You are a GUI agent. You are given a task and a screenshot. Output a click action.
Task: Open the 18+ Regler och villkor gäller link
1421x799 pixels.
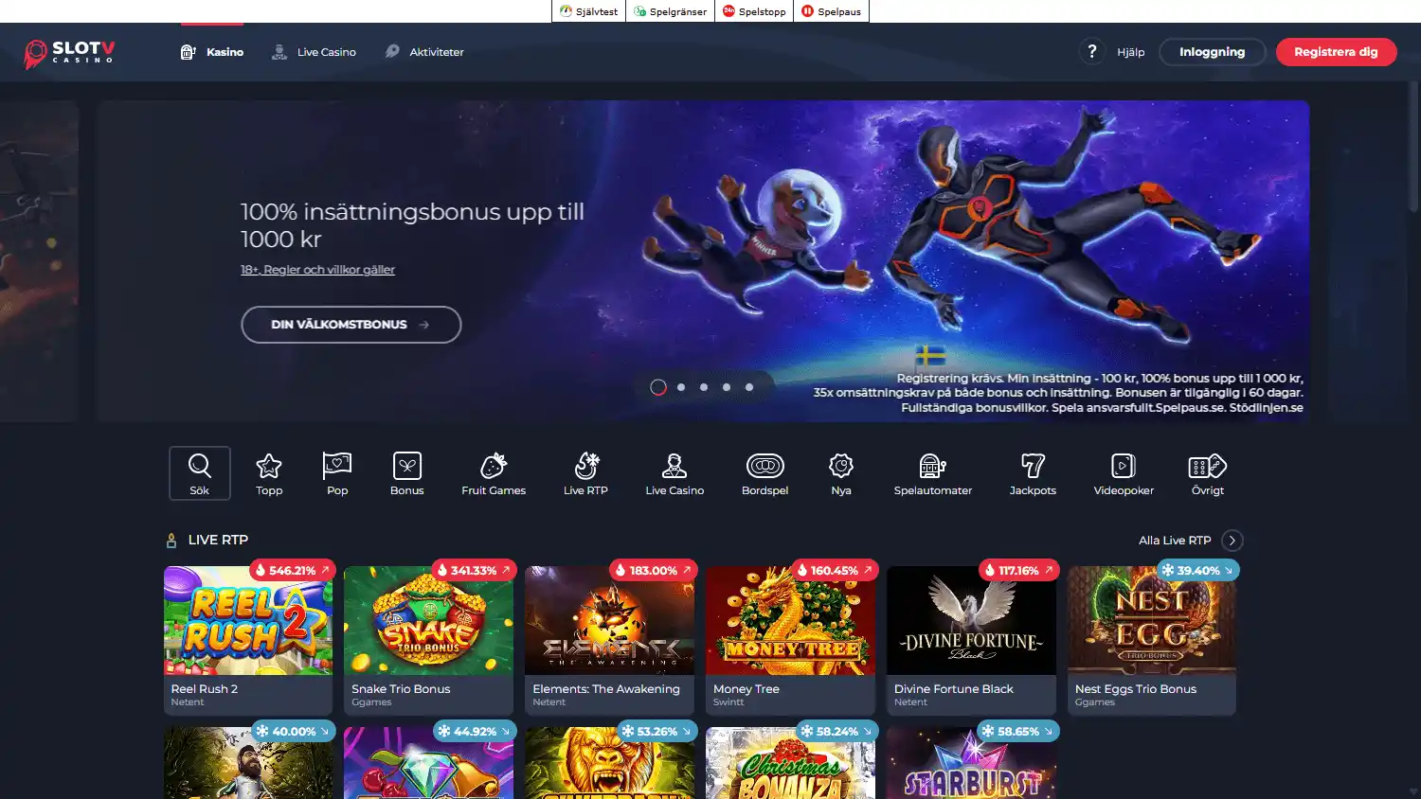click(x=317, y=270)
